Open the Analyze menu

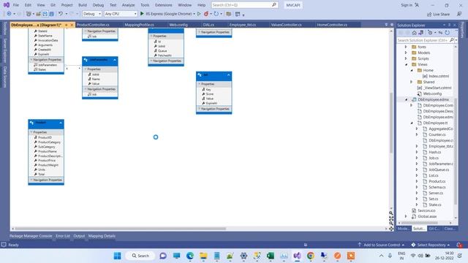coord(129,5)
